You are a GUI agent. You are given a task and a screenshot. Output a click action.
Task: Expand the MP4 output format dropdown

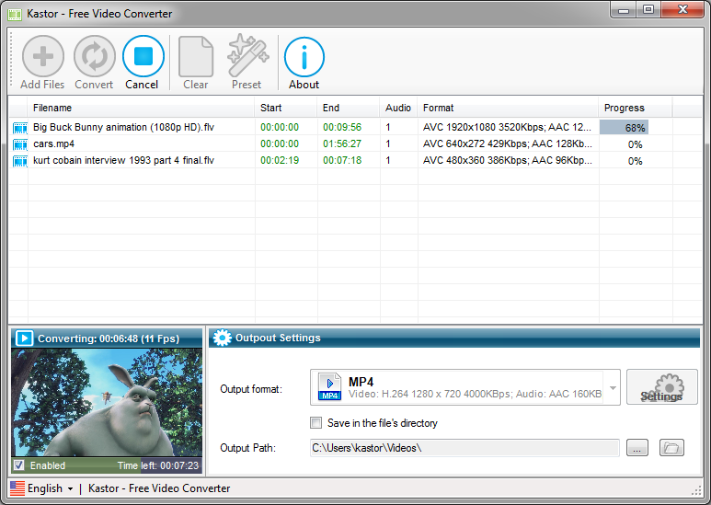coord(613,388)
